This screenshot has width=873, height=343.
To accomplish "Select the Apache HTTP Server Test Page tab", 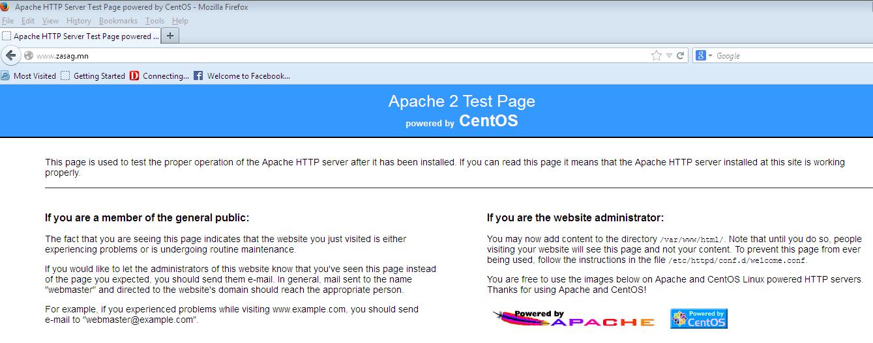I will tap(80, 36).
